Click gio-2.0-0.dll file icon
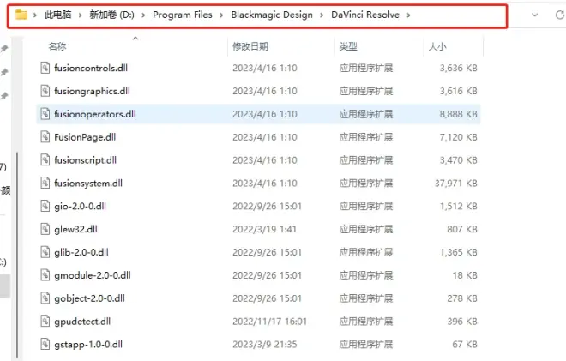This screenshot has width=566, height=361. (45, 206)
